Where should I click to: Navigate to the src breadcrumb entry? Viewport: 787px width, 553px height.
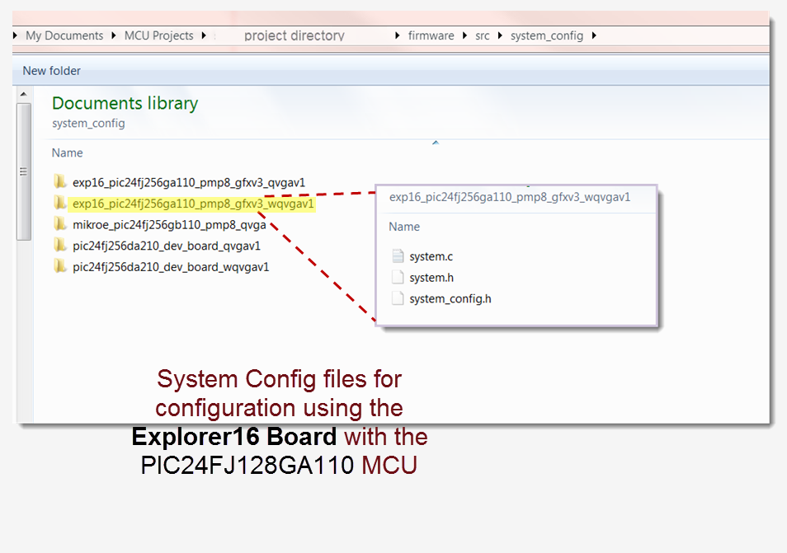coord(482,35)
